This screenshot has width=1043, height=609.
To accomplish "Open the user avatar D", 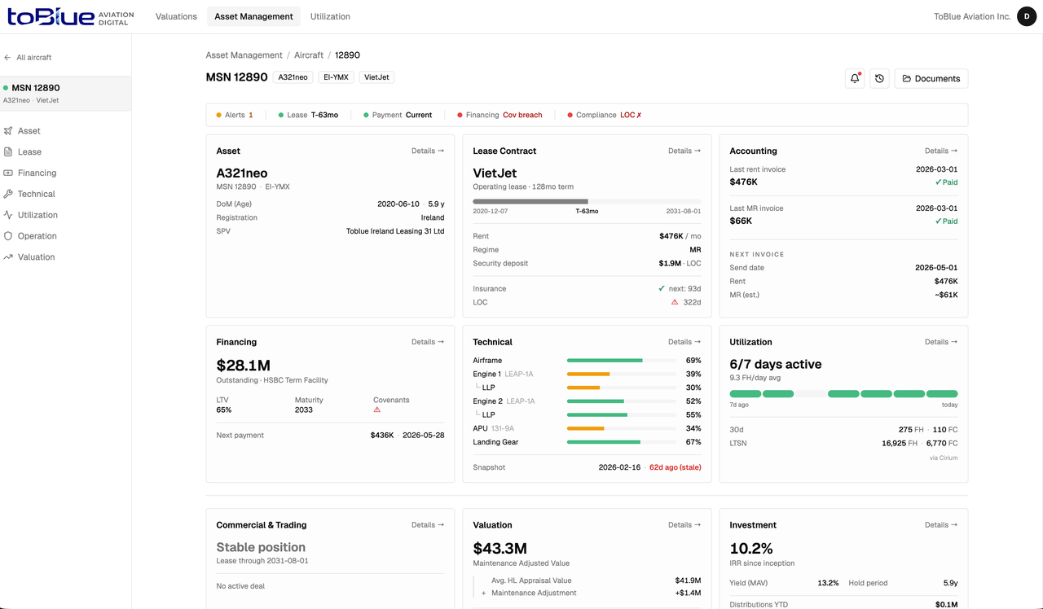I will [1027, 16].
